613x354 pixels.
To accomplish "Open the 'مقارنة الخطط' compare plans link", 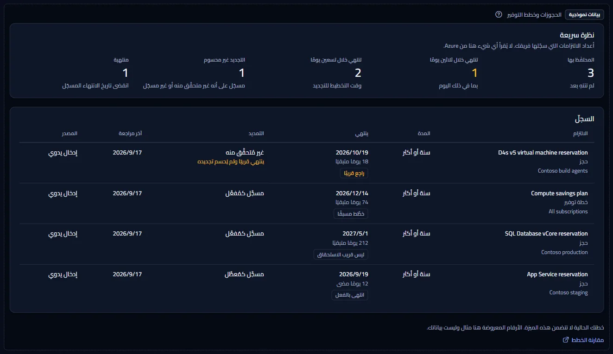I will (x=583, y=340).
